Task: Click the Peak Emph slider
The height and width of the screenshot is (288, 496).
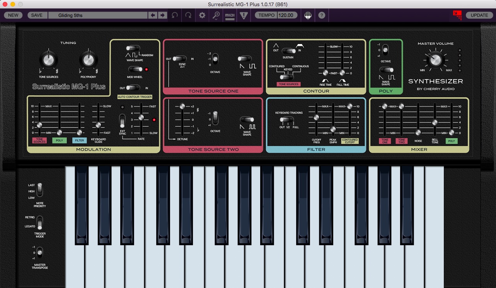Action: click(x=333, y=129)
